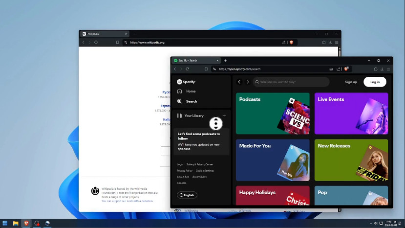Open Home in the Spotify sidebar
405x228 pixels.
pos(187,91)
